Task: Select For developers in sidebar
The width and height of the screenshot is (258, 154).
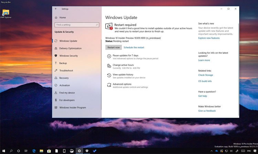Action: [x=67, y=100]
